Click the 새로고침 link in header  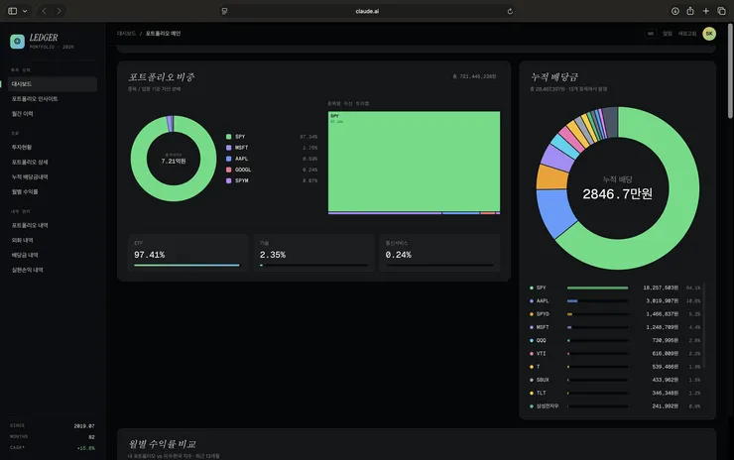[x=687, y=34]
